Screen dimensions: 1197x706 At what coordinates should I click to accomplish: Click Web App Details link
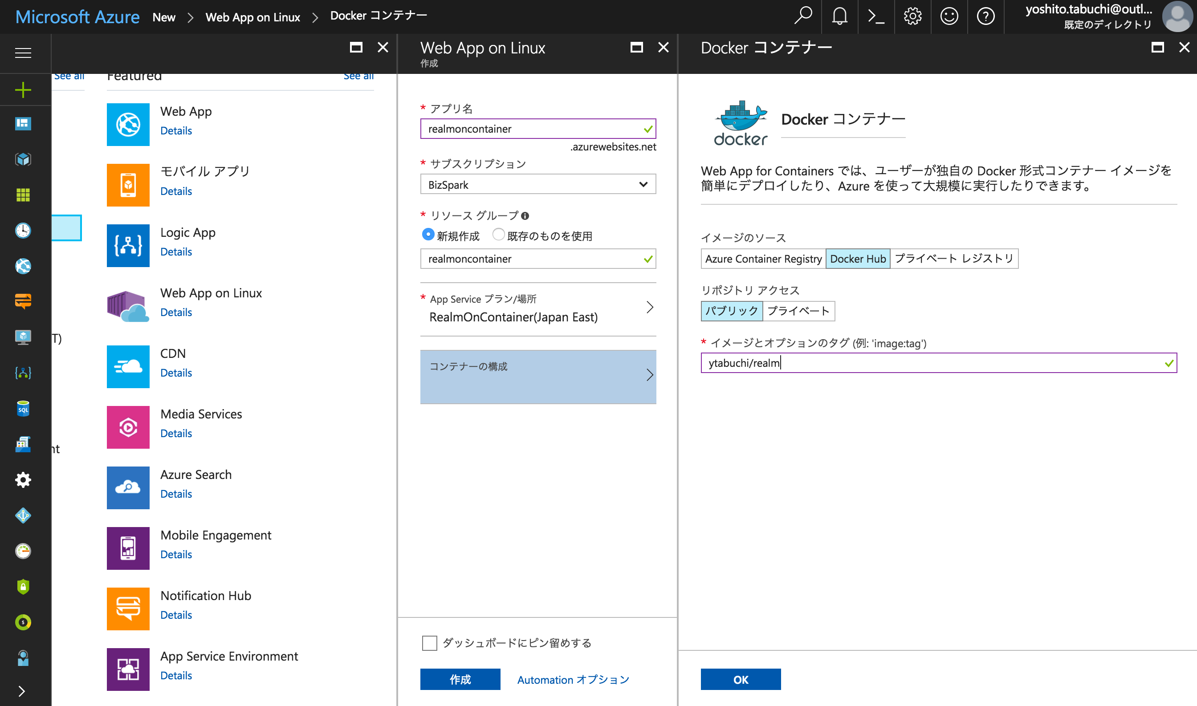[175, 130]
